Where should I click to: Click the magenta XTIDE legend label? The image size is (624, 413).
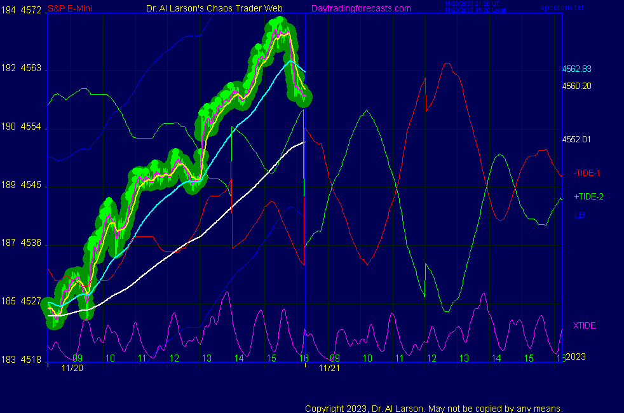coord(584,325)
